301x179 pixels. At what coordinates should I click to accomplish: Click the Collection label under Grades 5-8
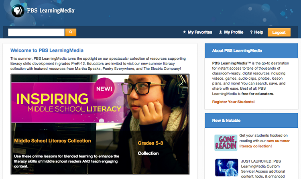click(x=148, y=153)
